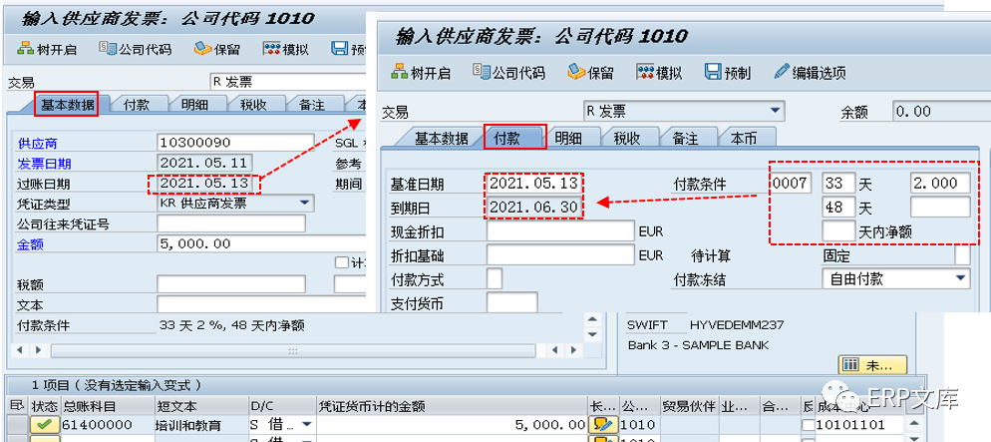The width and height of the screenshot is (991, 442).
Task: Click 总账科目 cell 61400000
Action: point(106,424)
